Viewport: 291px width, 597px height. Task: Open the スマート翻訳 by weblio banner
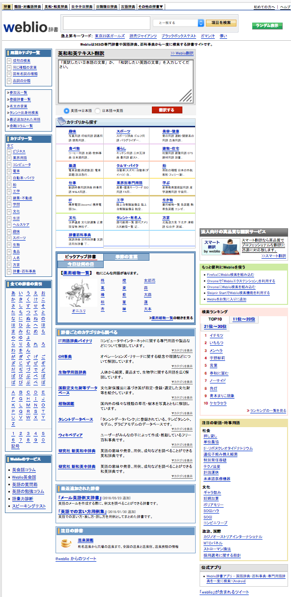tap(221, 247)
